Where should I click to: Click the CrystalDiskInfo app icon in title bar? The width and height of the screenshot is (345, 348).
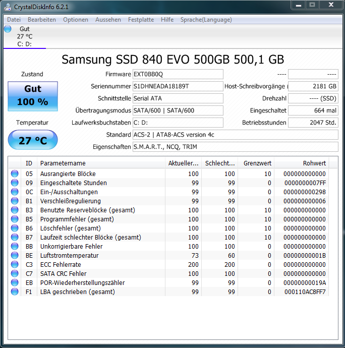tap(8, 7)
